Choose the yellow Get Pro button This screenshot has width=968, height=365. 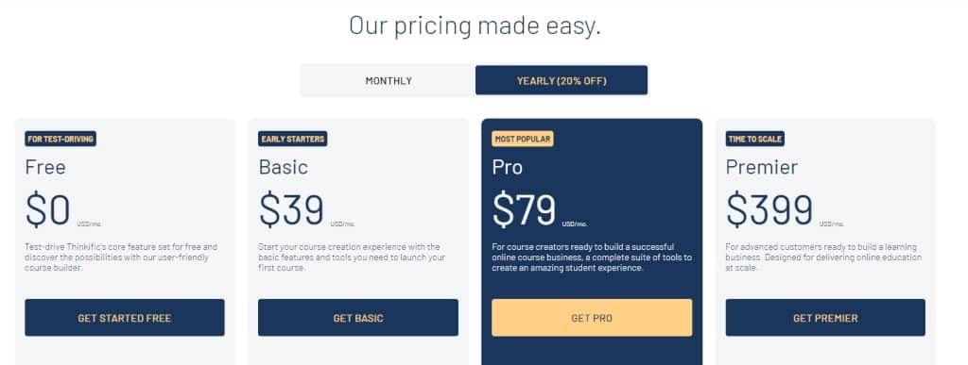coord(592,318)
